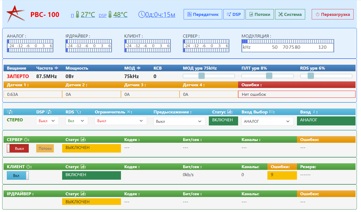The image size is (361, 212).
Task: Open the RDS dropdown set to Вкл
Action: tap(77, 121)
